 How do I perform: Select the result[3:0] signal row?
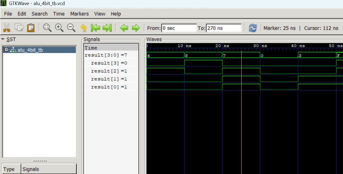coord(111,55)
